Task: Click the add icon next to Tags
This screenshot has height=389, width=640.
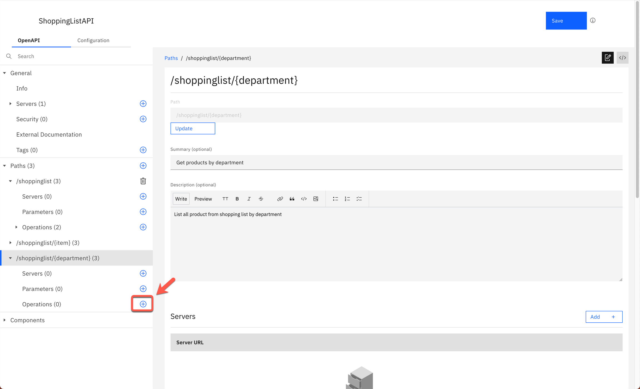Action: (x=143, y=150)
